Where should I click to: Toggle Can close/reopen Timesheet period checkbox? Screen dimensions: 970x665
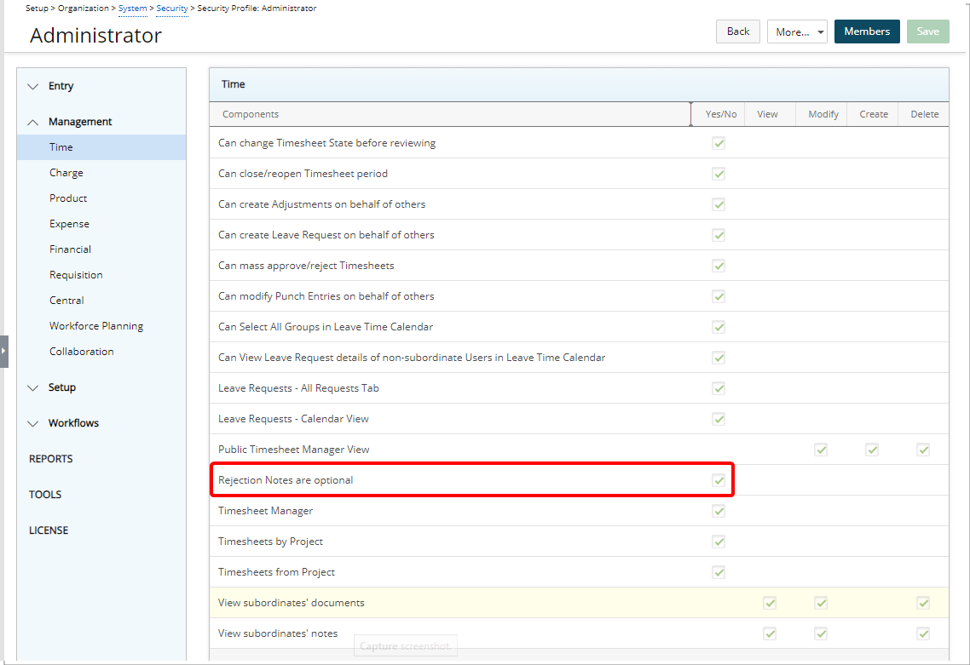click(719, 174)
